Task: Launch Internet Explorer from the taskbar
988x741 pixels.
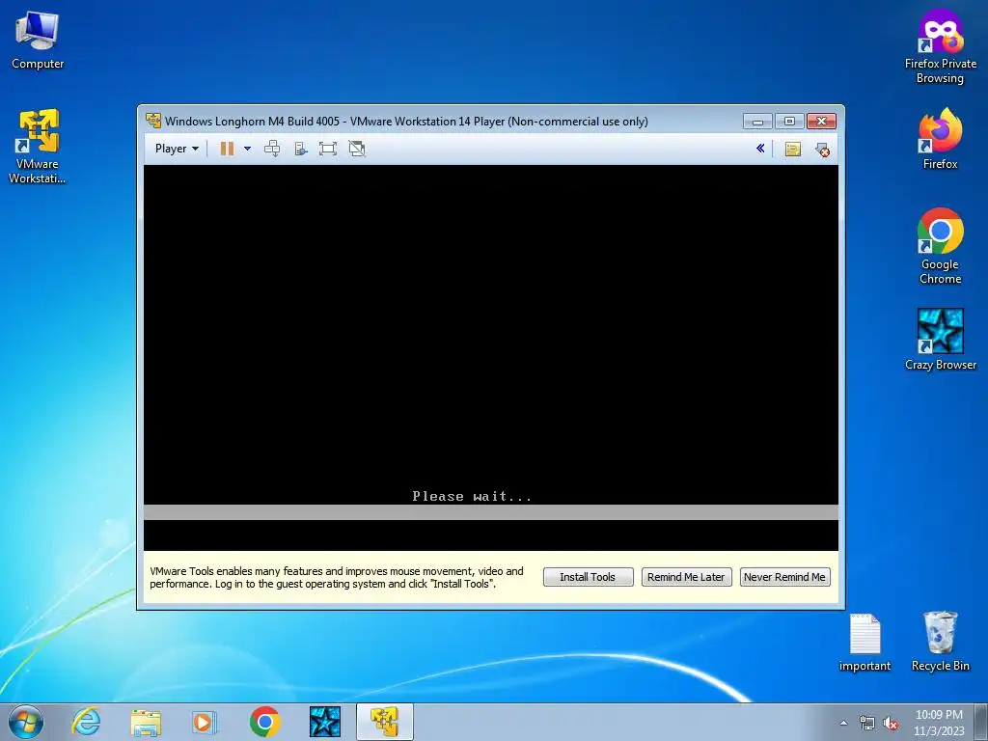Action: [x=86, y=722]
